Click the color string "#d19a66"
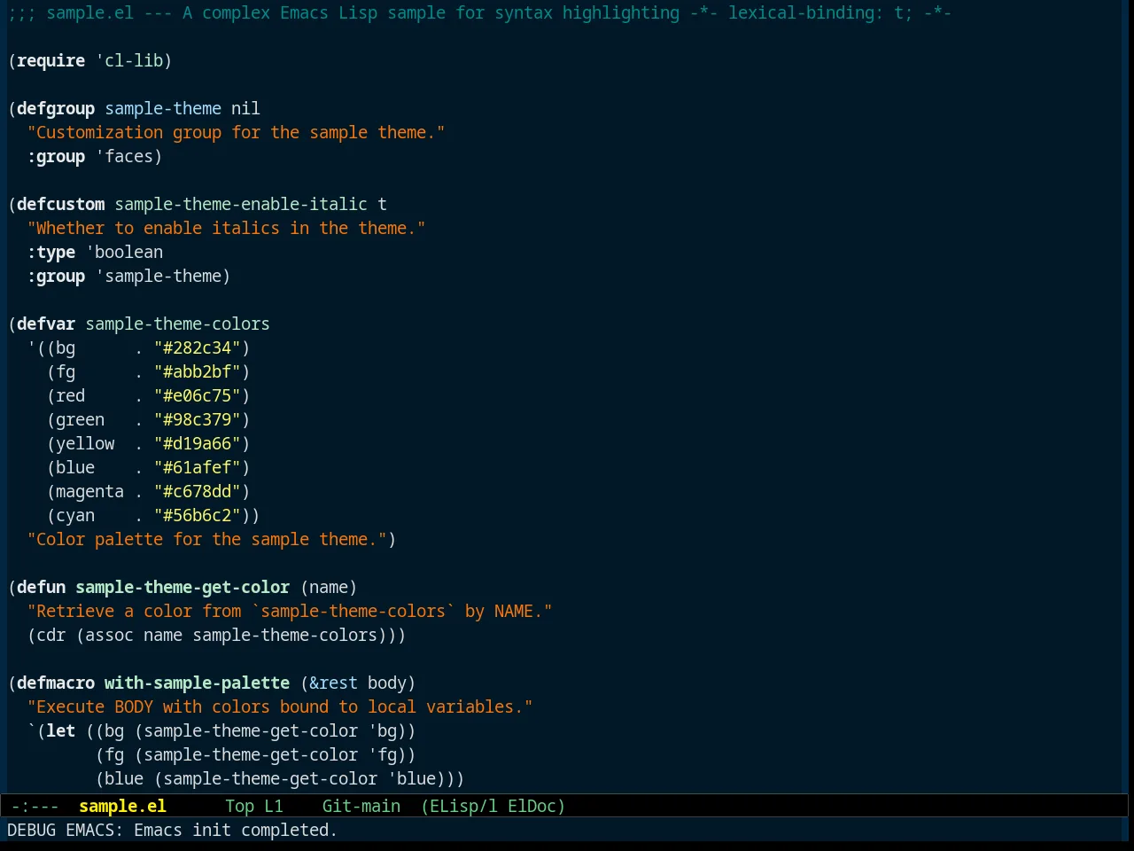Image resolution: width=1134 pixels, height=851 pixels. [x=197, y=443]
